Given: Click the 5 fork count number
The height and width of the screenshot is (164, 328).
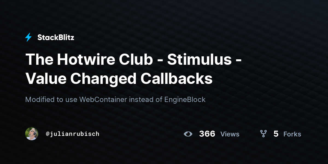Looking at the screenshot, I should tap(276, 134).
